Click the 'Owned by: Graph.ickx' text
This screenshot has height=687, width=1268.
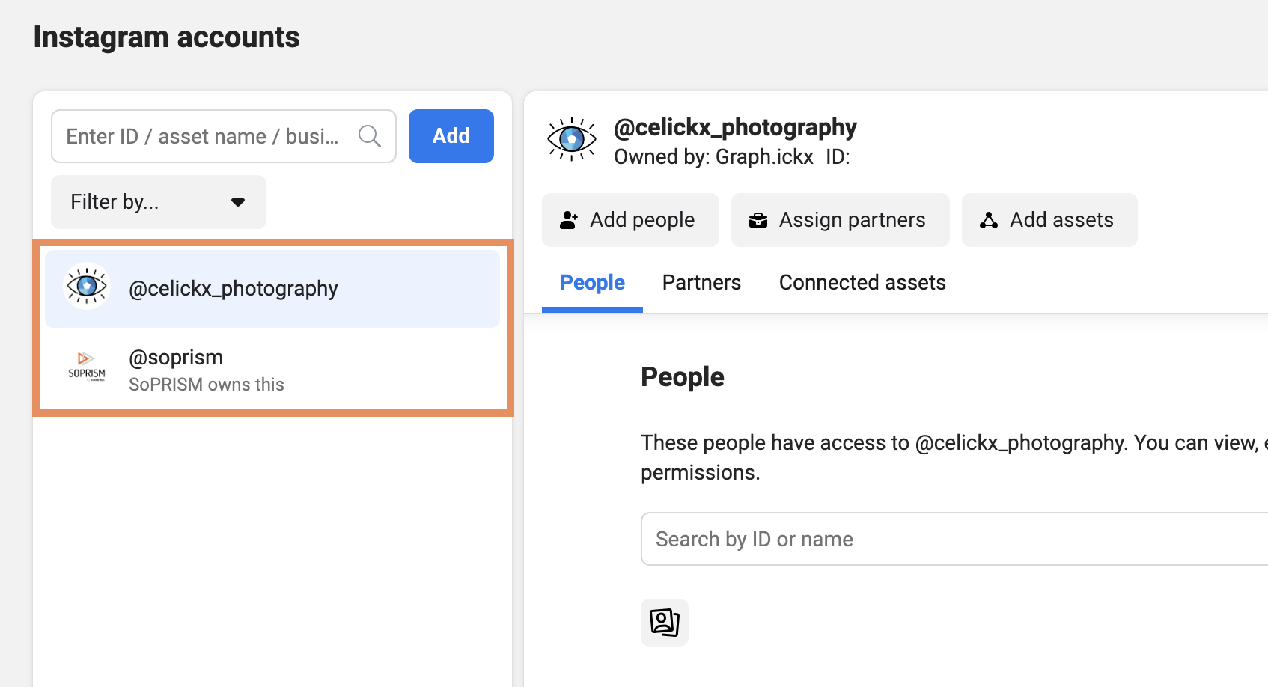(x=713, y=157)
